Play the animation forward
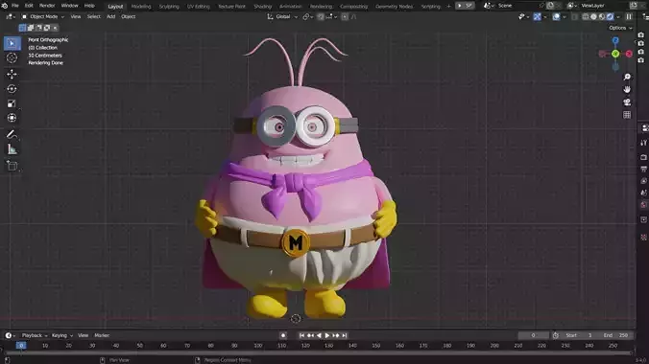 click(x=327, y=335)
